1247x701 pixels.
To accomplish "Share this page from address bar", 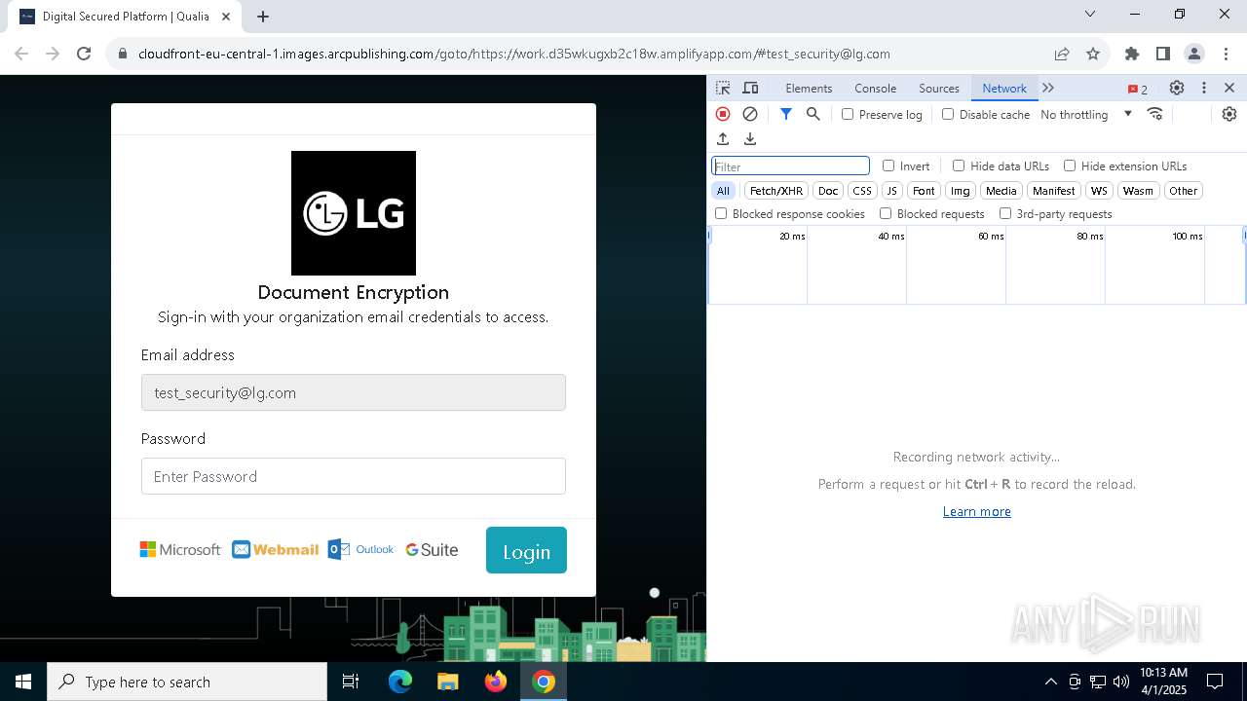I will pos(1062,54).
